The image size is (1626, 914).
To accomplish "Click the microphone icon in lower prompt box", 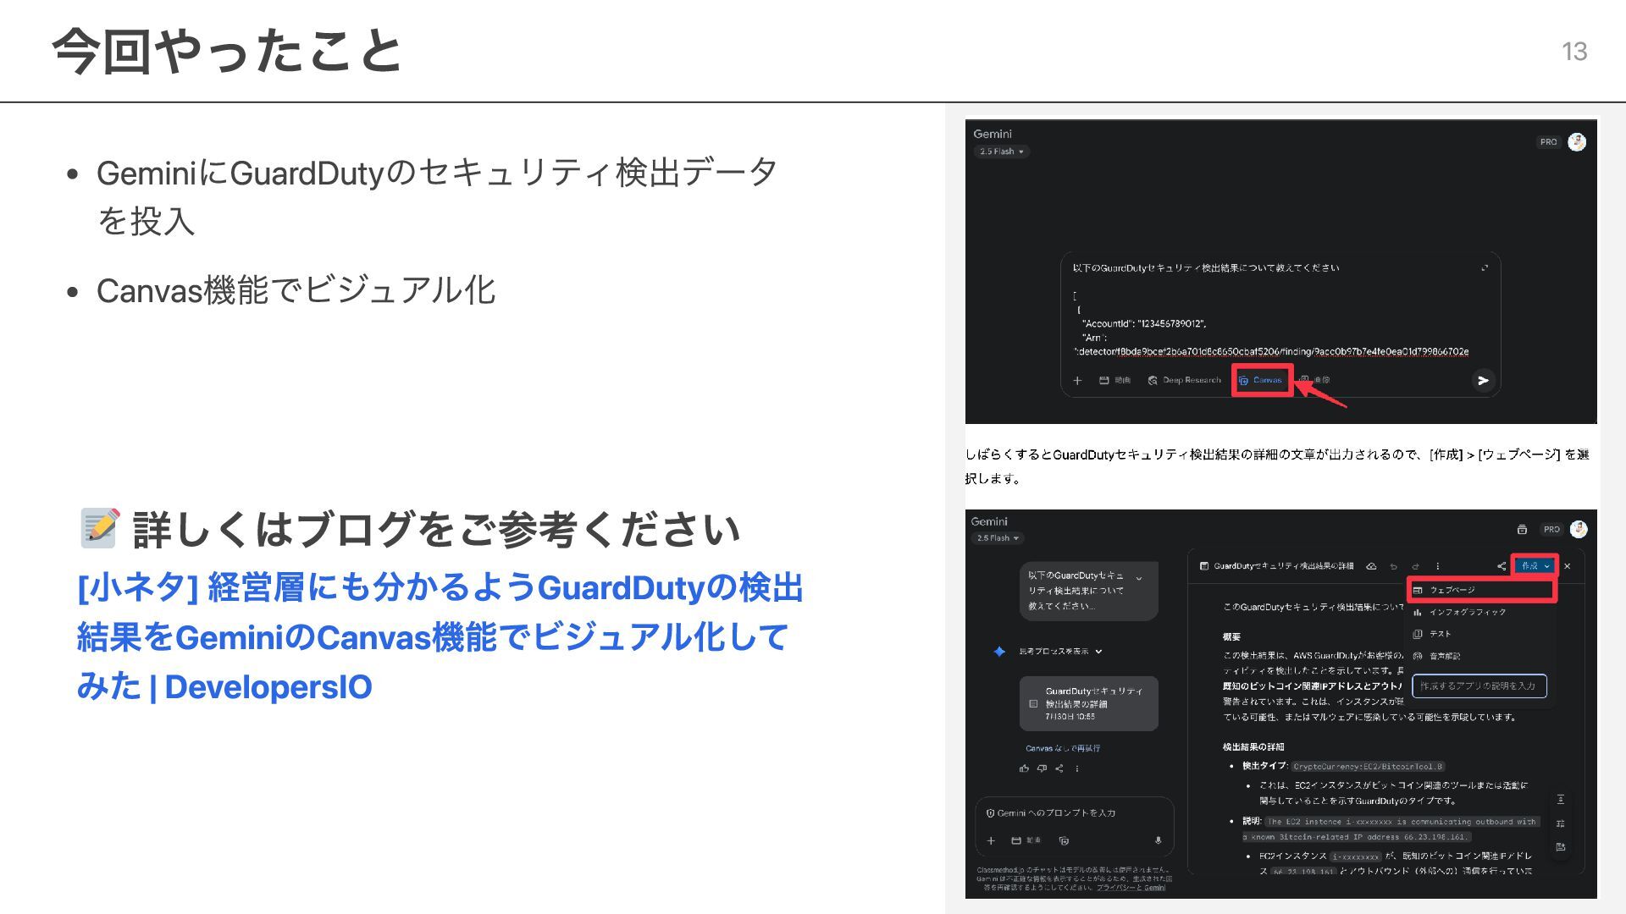I will (x=1158, y=840).
